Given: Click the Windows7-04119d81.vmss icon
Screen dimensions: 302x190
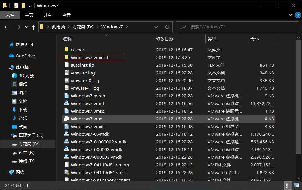Looking at the screenshot, I should [x=67, y=172].
